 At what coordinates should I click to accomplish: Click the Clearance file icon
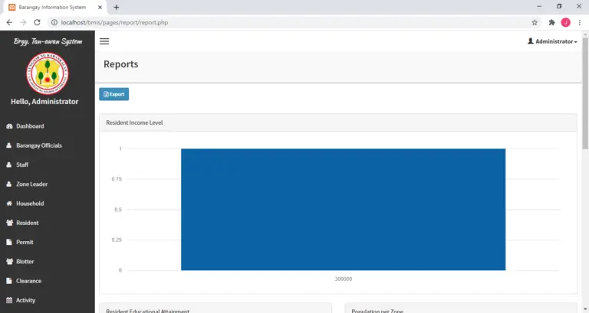tap(9, 281)
